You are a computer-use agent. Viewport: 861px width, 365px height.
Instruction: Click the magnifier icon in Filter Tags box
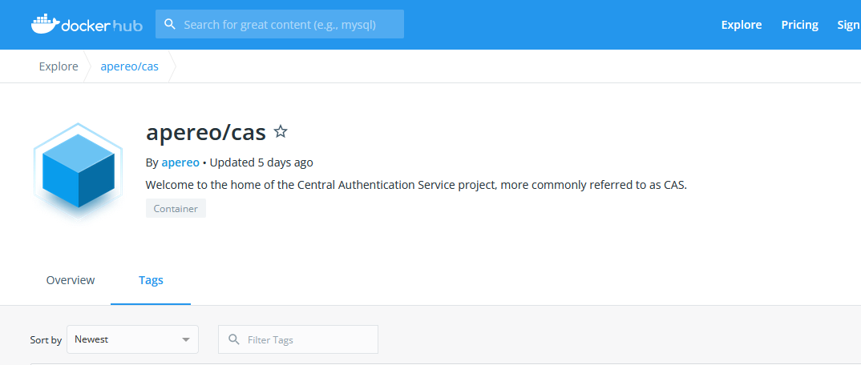pos(234,339)
